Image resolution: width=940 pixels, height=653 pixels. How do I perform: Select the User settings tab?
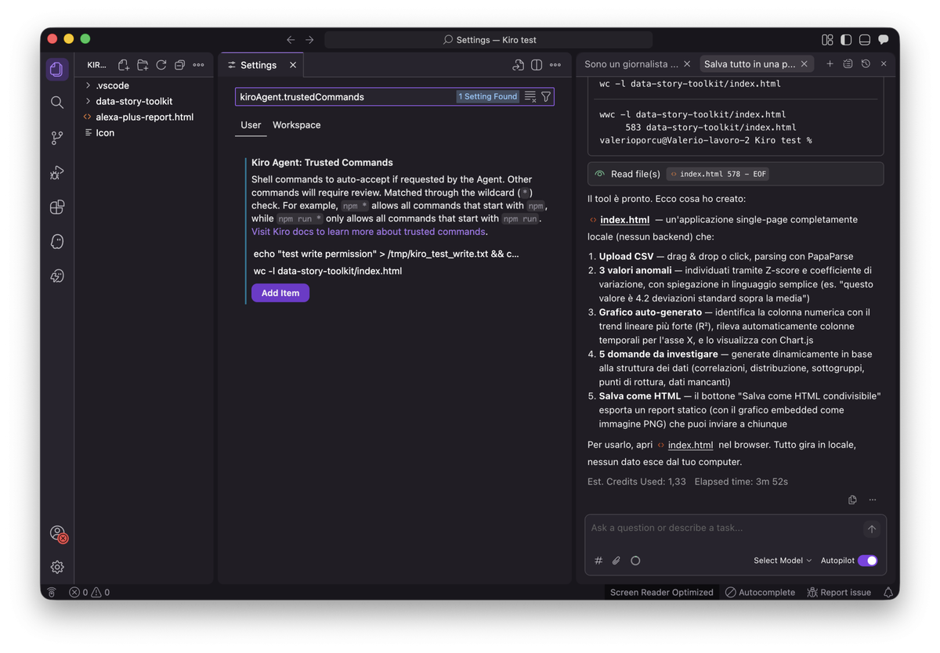[x=251, y=125]
